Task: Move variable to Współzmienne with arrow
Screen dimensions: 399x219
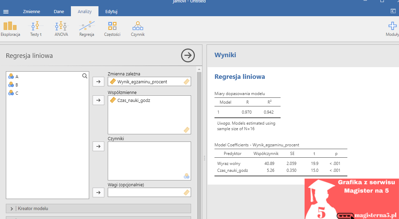Action: [98, 100]
